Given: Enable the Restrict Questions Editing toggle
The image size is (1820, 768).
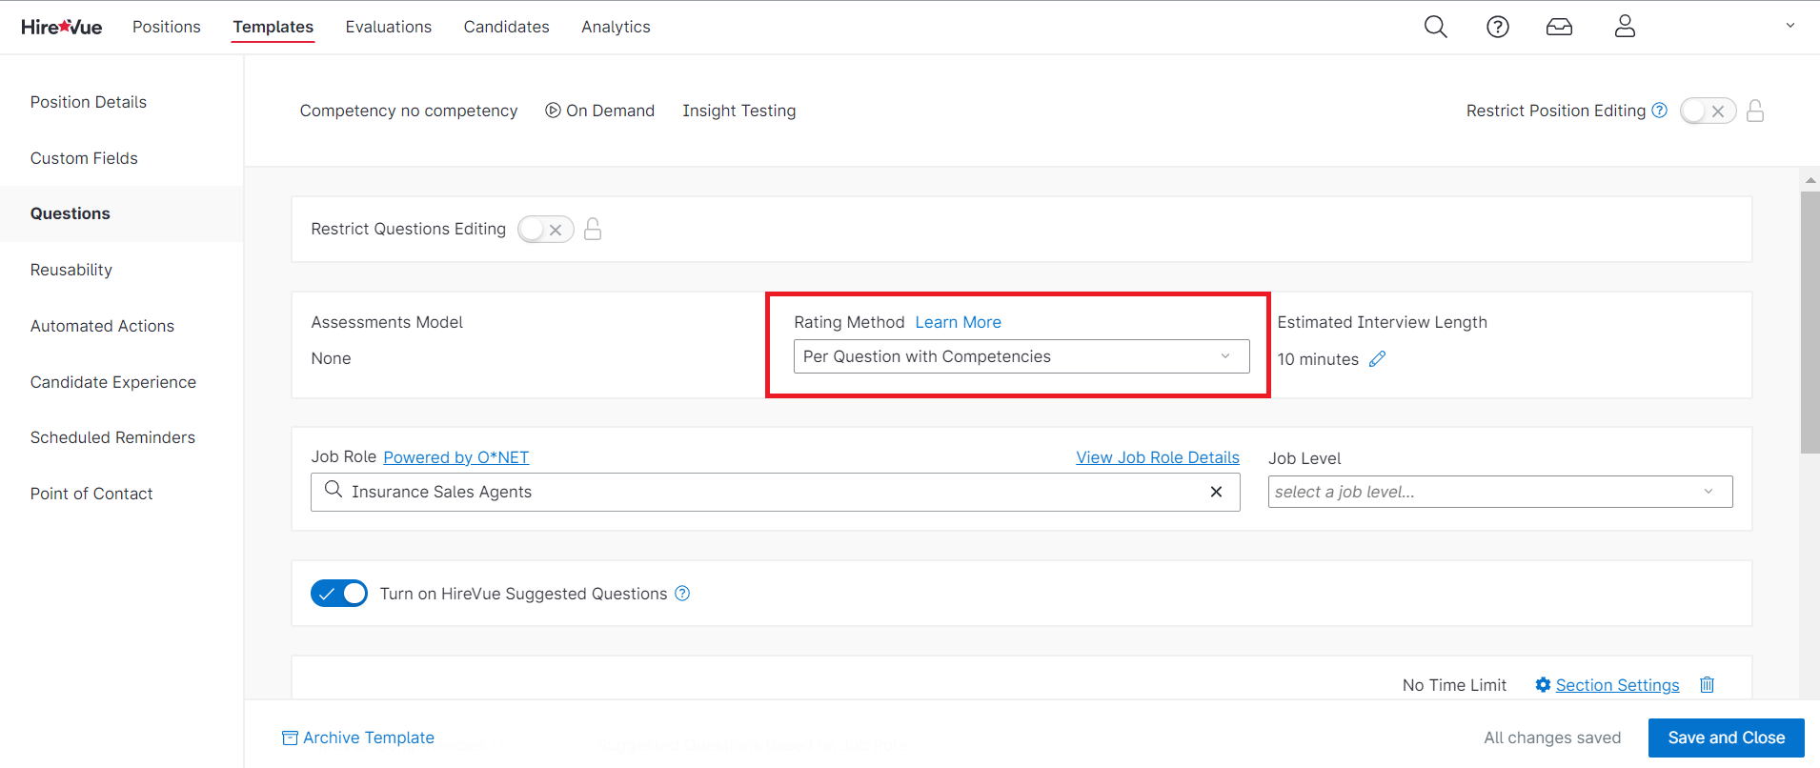Looking at the screenshot, I should click(545, 230).
